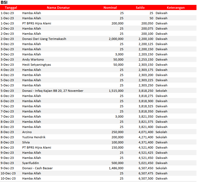
Task: Click the Hesti Setyaningtyas donor cell
Action: point(36,65)
